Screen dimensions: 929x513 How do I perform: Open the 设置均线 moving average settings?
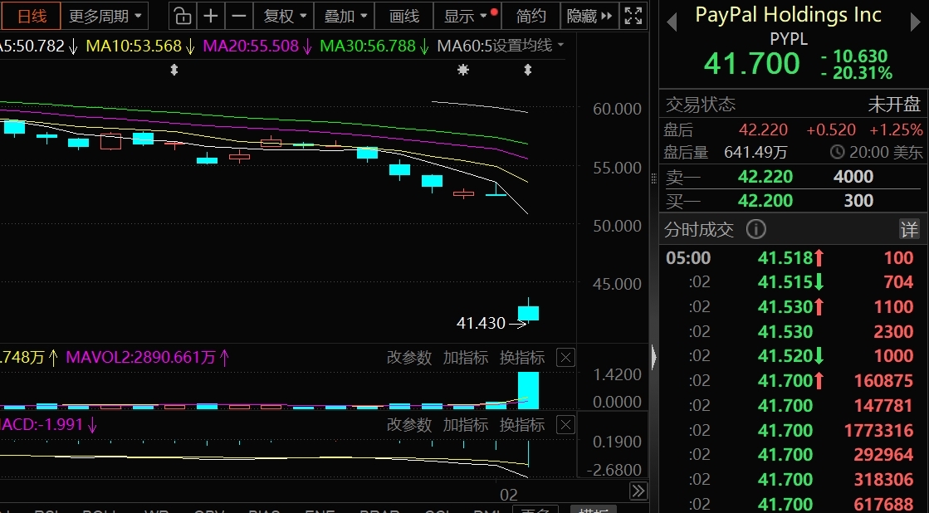(x=527, y=46)
